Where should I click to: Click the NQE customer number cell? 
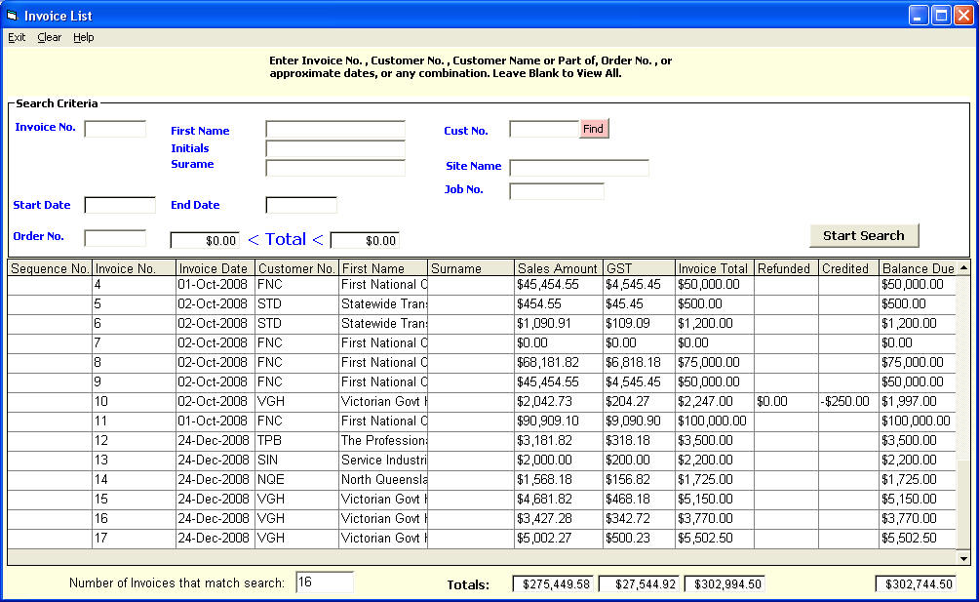click(296, 480)
